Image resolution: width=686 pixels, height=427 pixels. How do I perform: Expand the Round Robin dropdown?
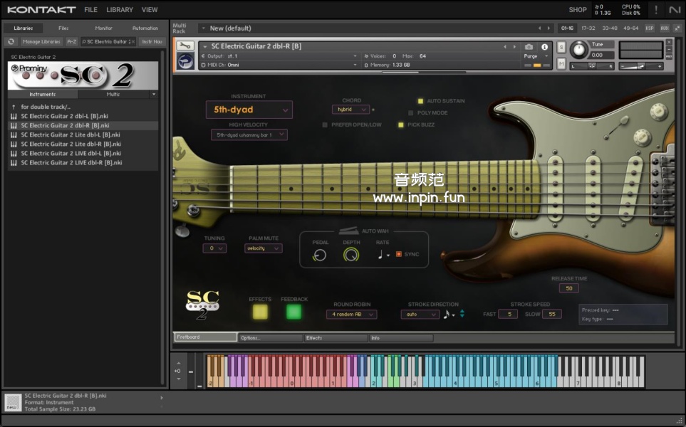click(x=353, y=315)
